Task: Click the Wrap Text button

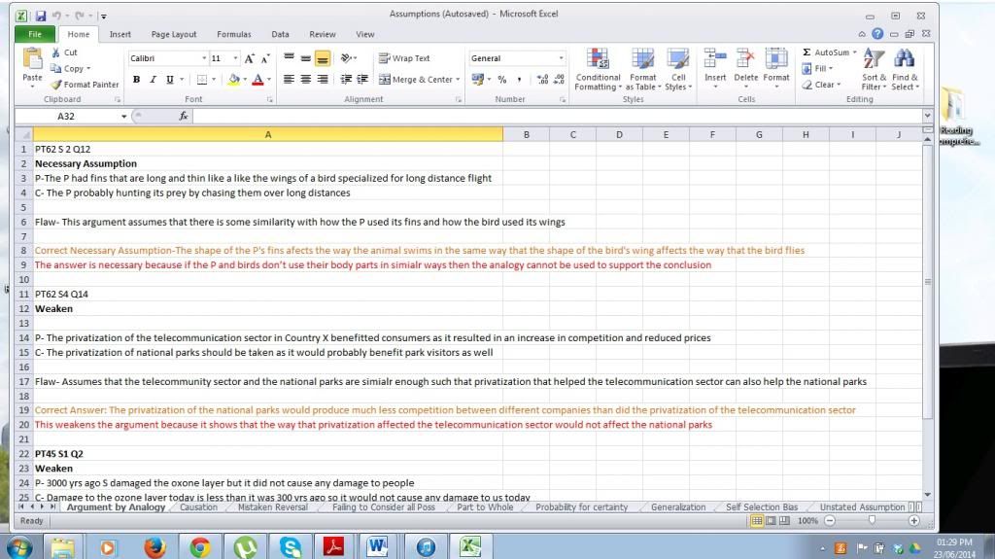Action: (404, 58)
